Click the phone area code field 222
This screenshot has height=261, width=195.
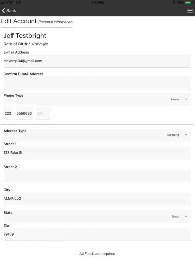click(x=8, y=113)
